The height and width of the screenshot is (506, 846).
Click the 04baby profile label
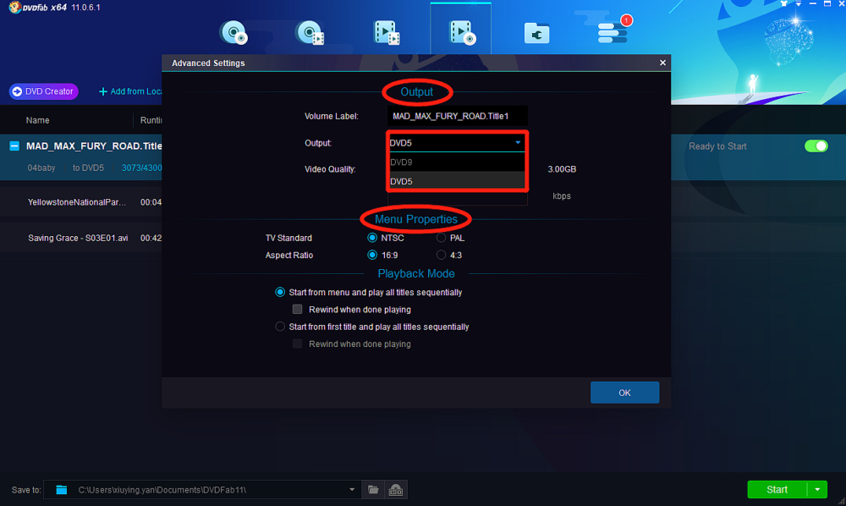point(41,168)
